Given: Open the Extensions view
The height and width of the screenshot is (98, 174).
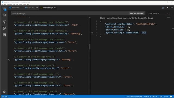Looking at the screenshot, I should (x=4, y=35).
